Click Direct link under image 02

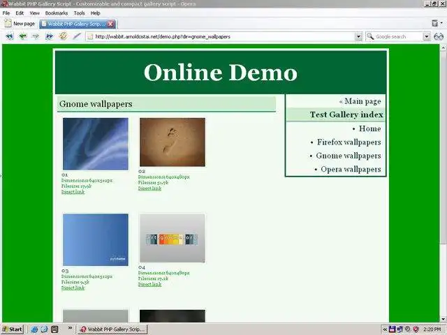[149, 188]
